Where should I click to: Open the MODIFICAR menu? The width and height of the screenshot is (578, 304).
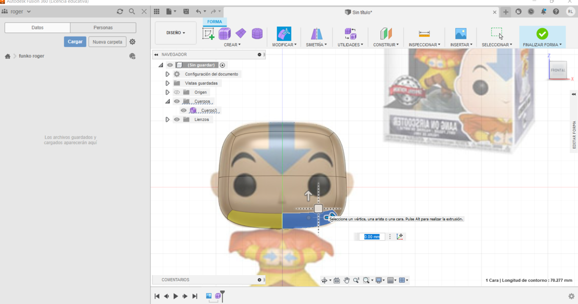[x=284, y=45]
